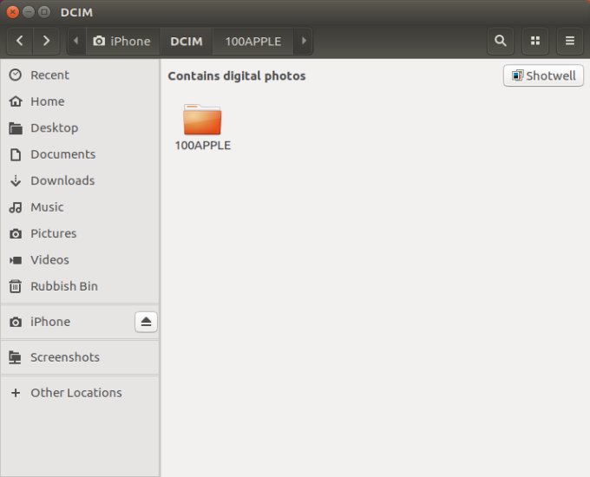Open Desktop in the sidebar

80,127
